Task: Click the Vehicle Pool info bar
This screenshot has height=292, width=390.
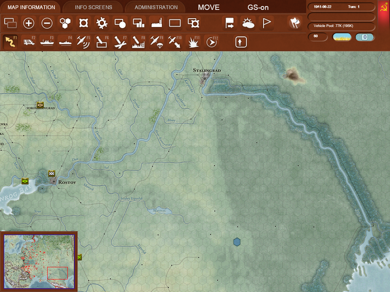Action: point(341,26)
